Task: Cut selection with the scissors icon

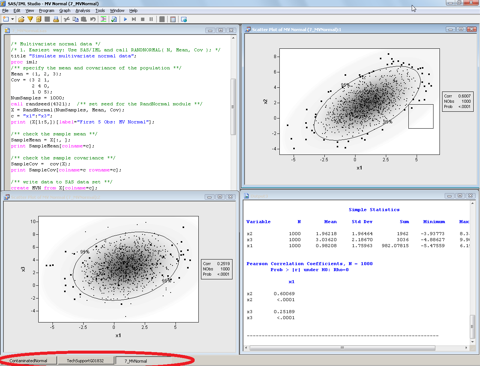Action: click(x=67, y=19)
